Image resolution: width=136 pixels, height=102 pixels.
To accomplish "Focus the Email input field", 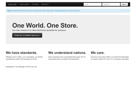I will pyautogui.click(x=92, y=4).
